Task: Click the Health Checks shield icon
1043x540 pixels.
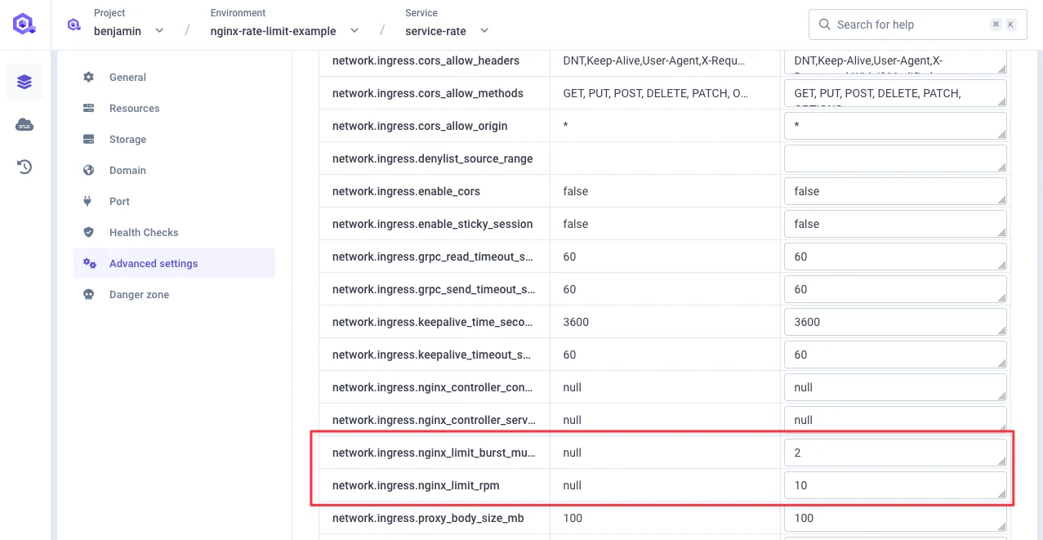Action: [89, 232]
